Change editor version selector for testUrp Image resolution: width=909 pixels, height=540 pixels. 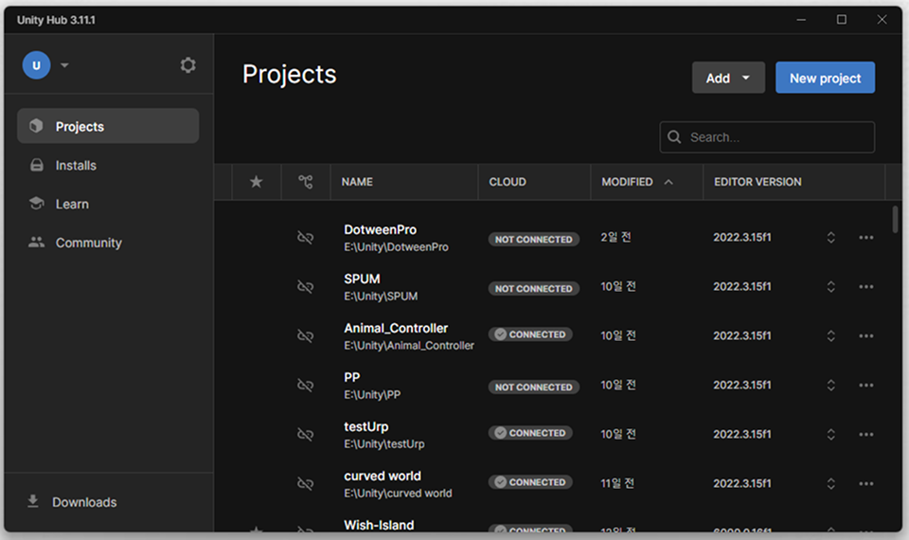pyautogui.click(x=830, y=435)
